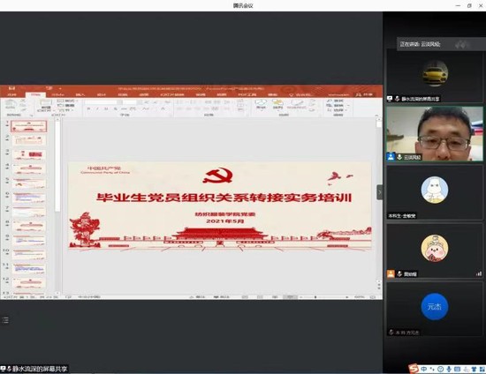The width and height of the screenshot is (486, 374).
Task: Open the Arrange tool in the ribbon
Action: coord(277,104)
